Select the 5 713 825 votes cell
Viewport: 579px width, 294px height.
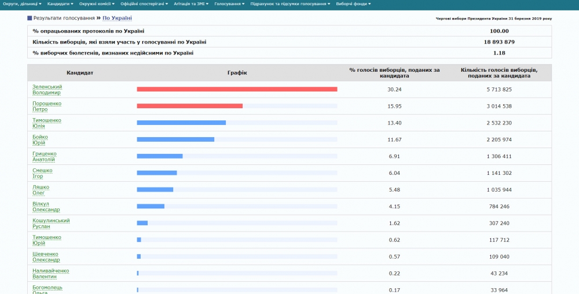point(499,90)
